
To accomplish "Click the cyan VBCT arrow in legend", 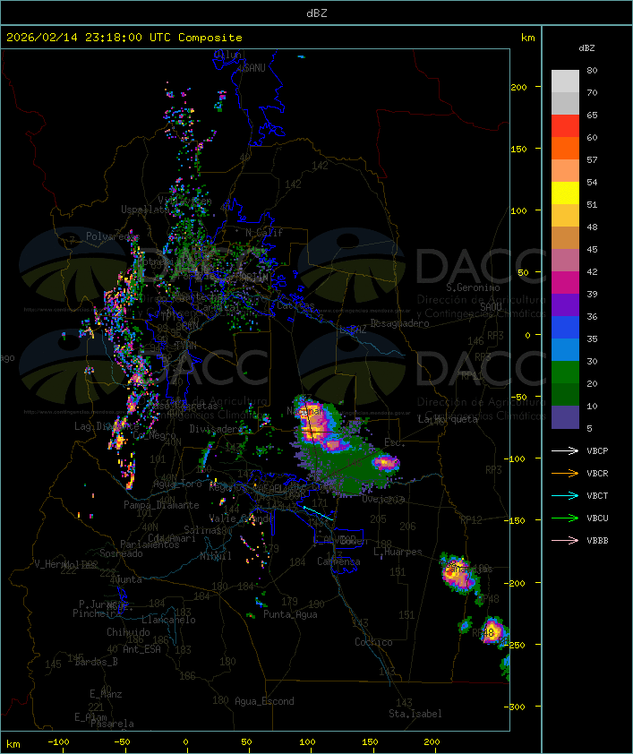I will coord(565,495).
